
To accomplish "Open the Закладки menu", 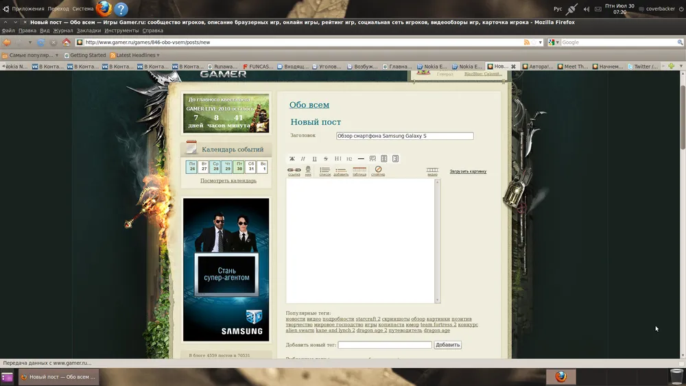I will 88,31.
